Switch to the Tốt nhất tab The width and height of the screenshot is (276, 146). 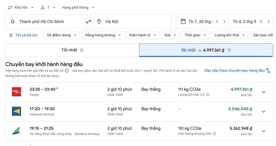click(72, 50)
